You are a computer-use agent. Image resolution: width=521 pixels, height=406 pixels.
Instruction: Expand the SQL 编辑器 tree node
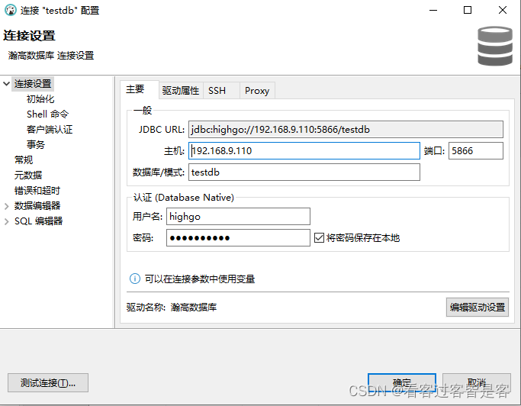tap(6, 221)
